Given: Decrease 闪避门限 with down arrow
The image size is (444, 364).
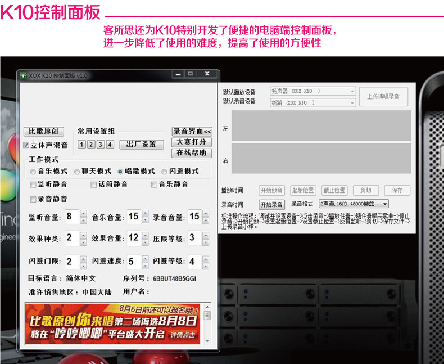Looking at the screenshot, I should click(83, 266).
